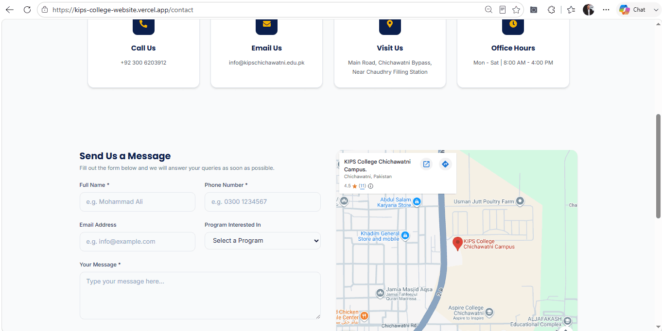Click the scrollbar down arrow
This screenshot has height=331, width=662.
pos(658,327)
